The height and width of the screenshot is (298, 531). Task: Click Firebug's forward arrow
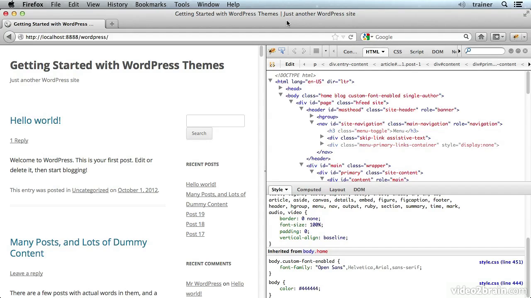pyautogui.click(x=304, y=51)
